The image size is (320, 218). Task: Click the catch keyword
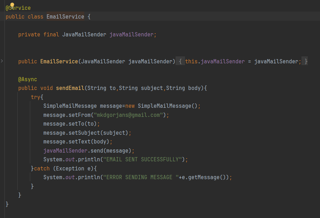pyautogui.click(x=42, y=169)
